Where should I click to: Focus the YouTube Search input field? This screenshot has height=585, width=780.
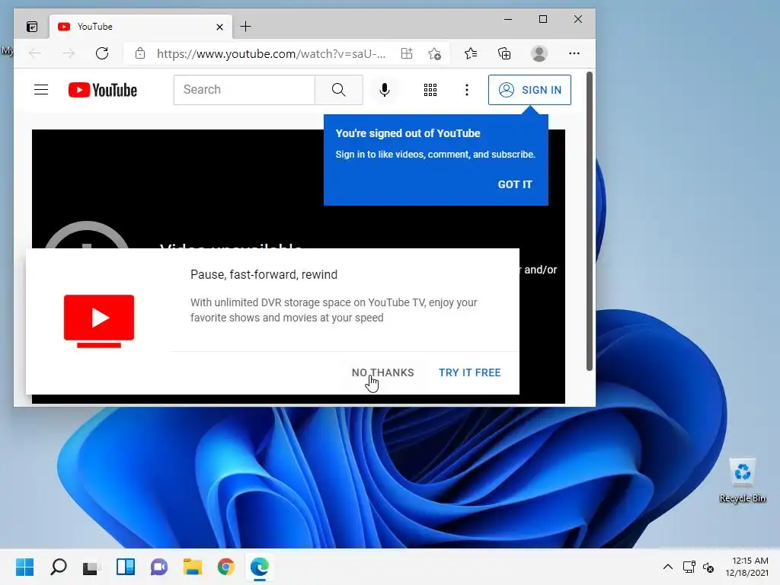click(x=245, y=90)
